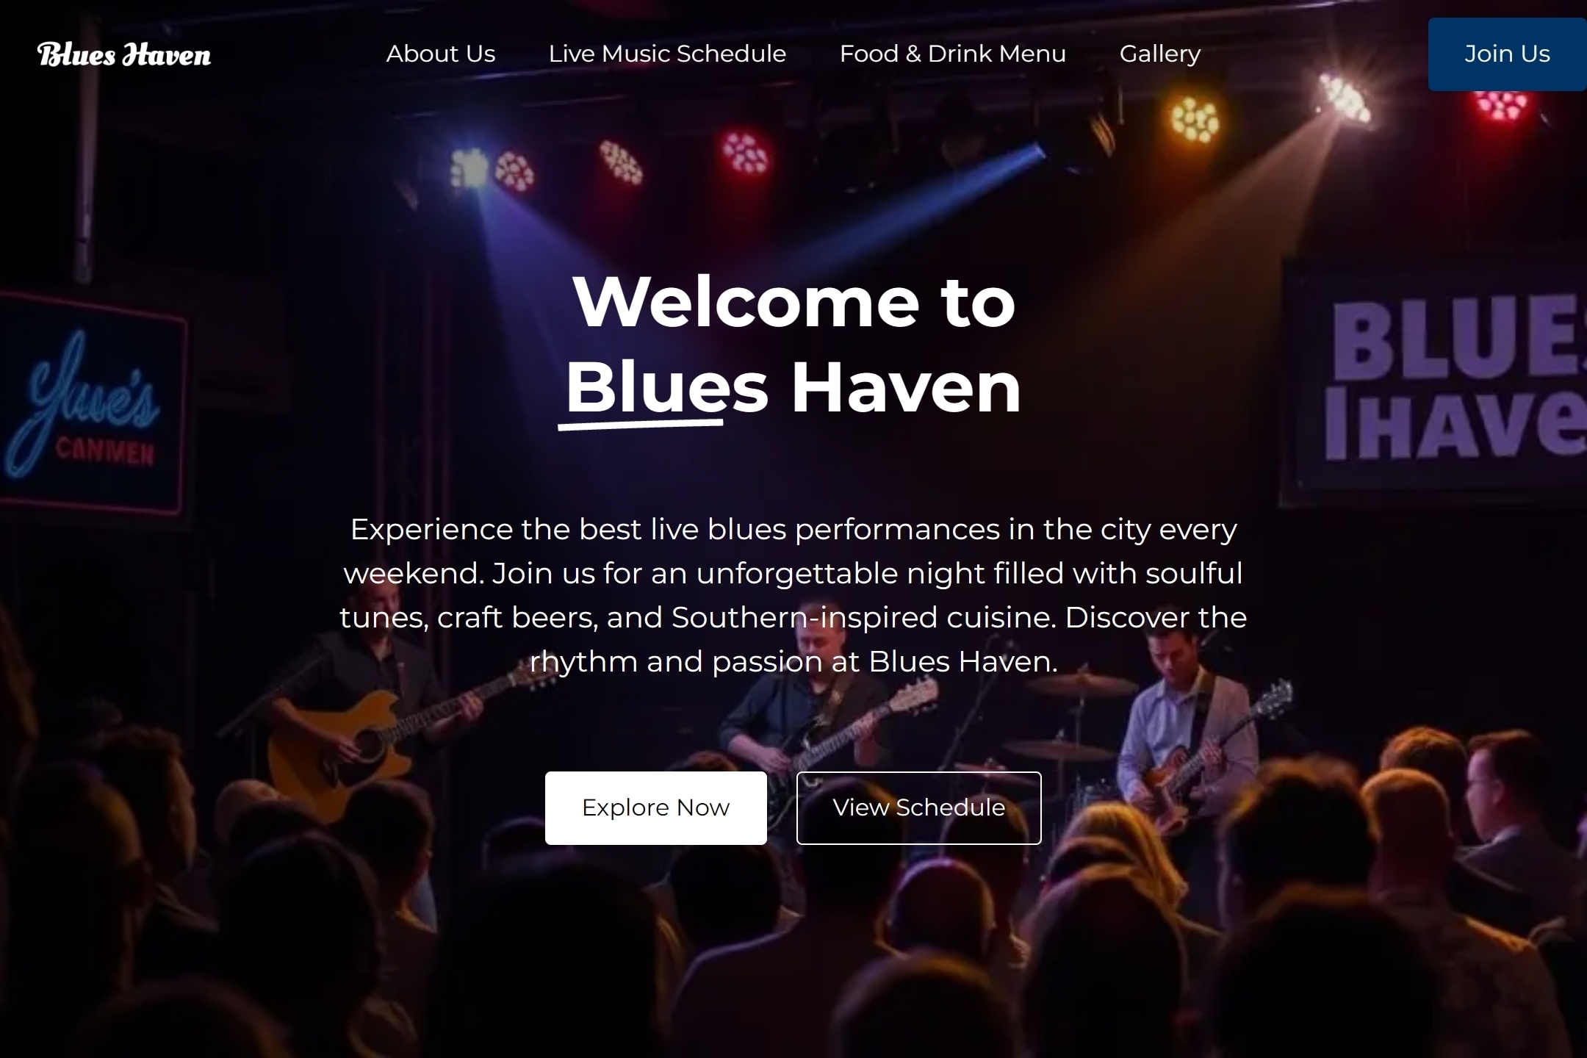
Task: Click the Blues Haven script logo
Action: click(124, 54)
